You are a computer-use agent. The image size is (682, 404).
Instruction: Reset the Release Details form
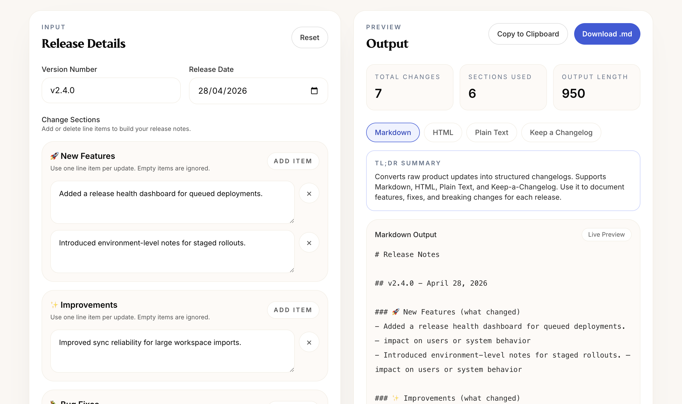[x=309, y=37]
